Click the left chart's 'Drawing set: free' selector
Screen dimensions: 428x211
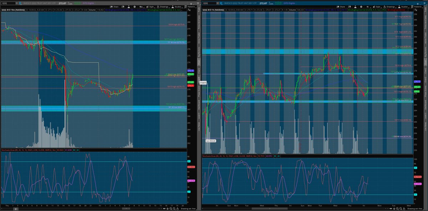[189, 209]
